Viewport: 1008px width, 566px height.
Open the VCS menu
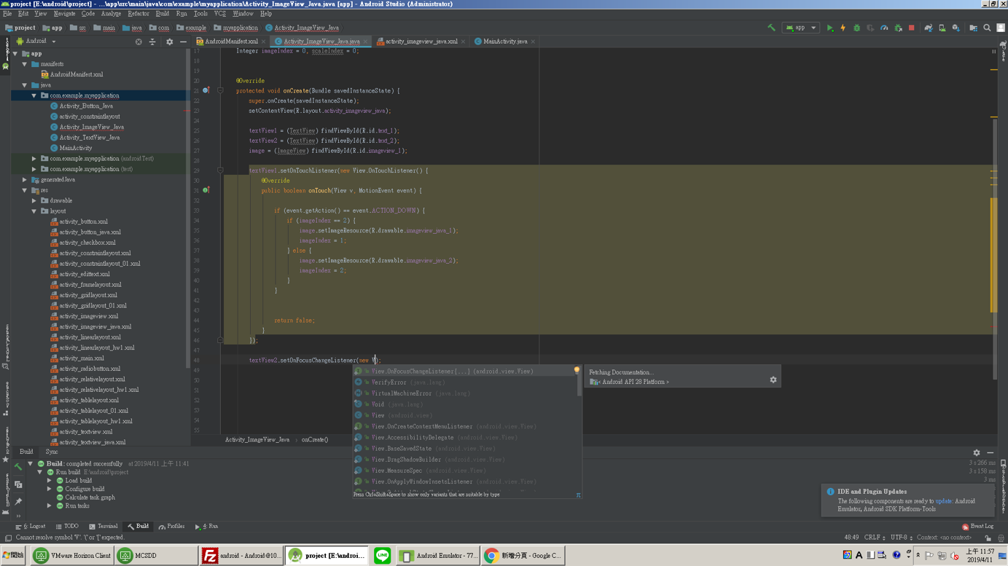(219, 14)
